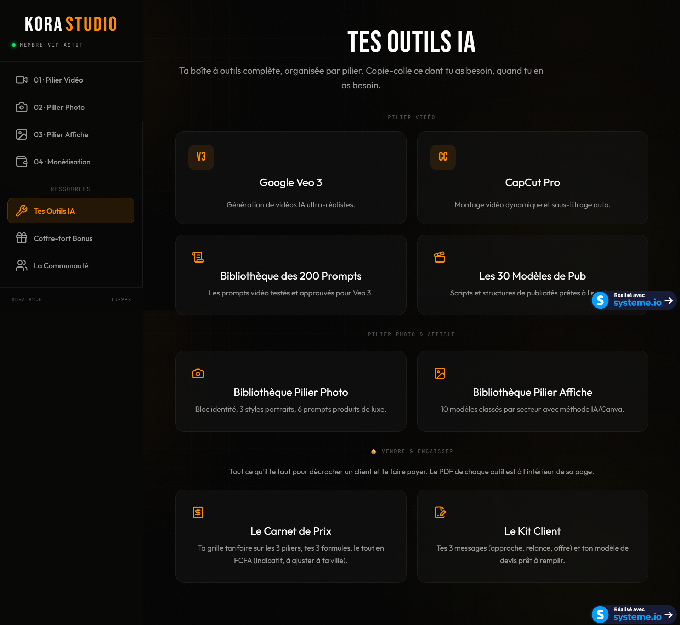680x625 pixels.
Task: Click the gift icon beside Coffre-fort Bonus
Action: click(x=22, y=238)
